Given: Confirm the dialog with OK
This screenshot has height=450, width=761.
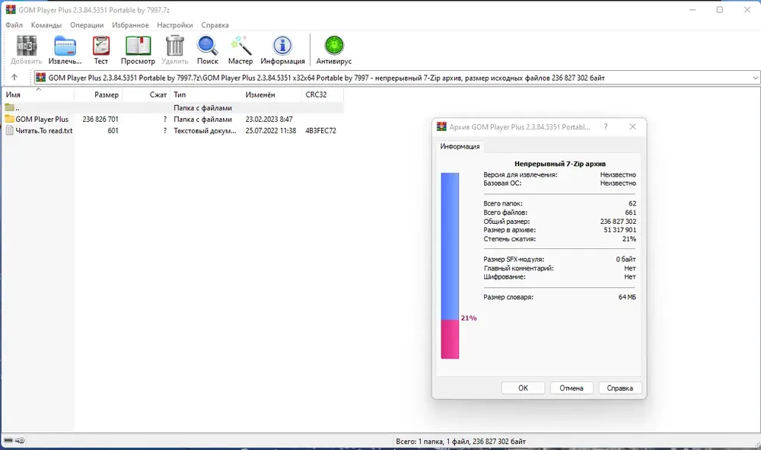Looking at the screenshot, I should point(524,388).
